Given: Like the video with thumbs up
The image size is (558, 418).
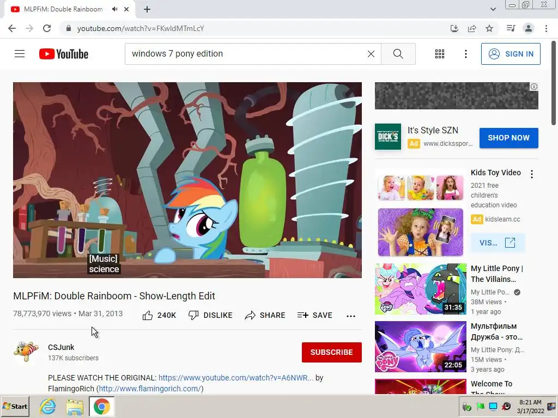Looking at the screenshot, I should [x=159, y=315].
